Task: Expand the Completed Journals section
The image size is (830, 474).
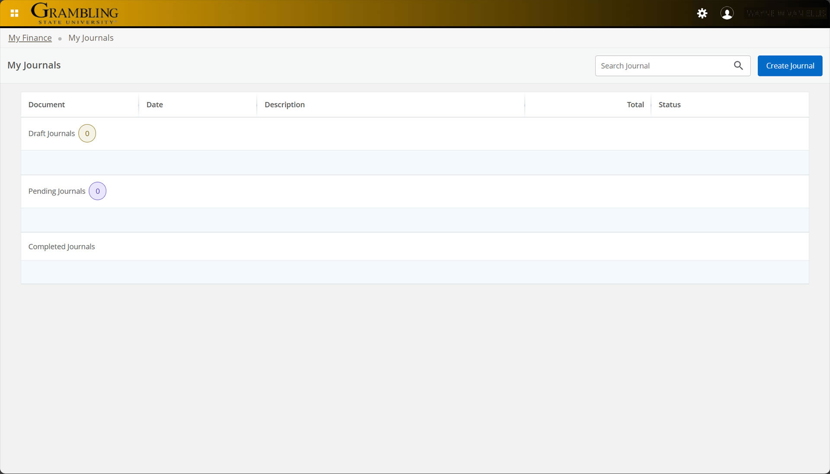Action: (x=61, y=246)
